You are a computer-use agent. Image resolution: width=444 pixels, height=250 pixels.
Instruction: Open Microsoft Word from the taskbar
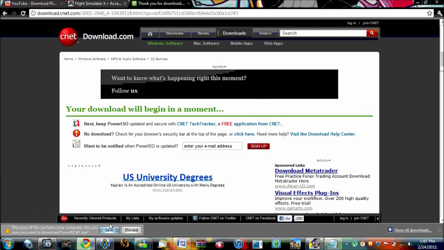click(x=181, y=244)
